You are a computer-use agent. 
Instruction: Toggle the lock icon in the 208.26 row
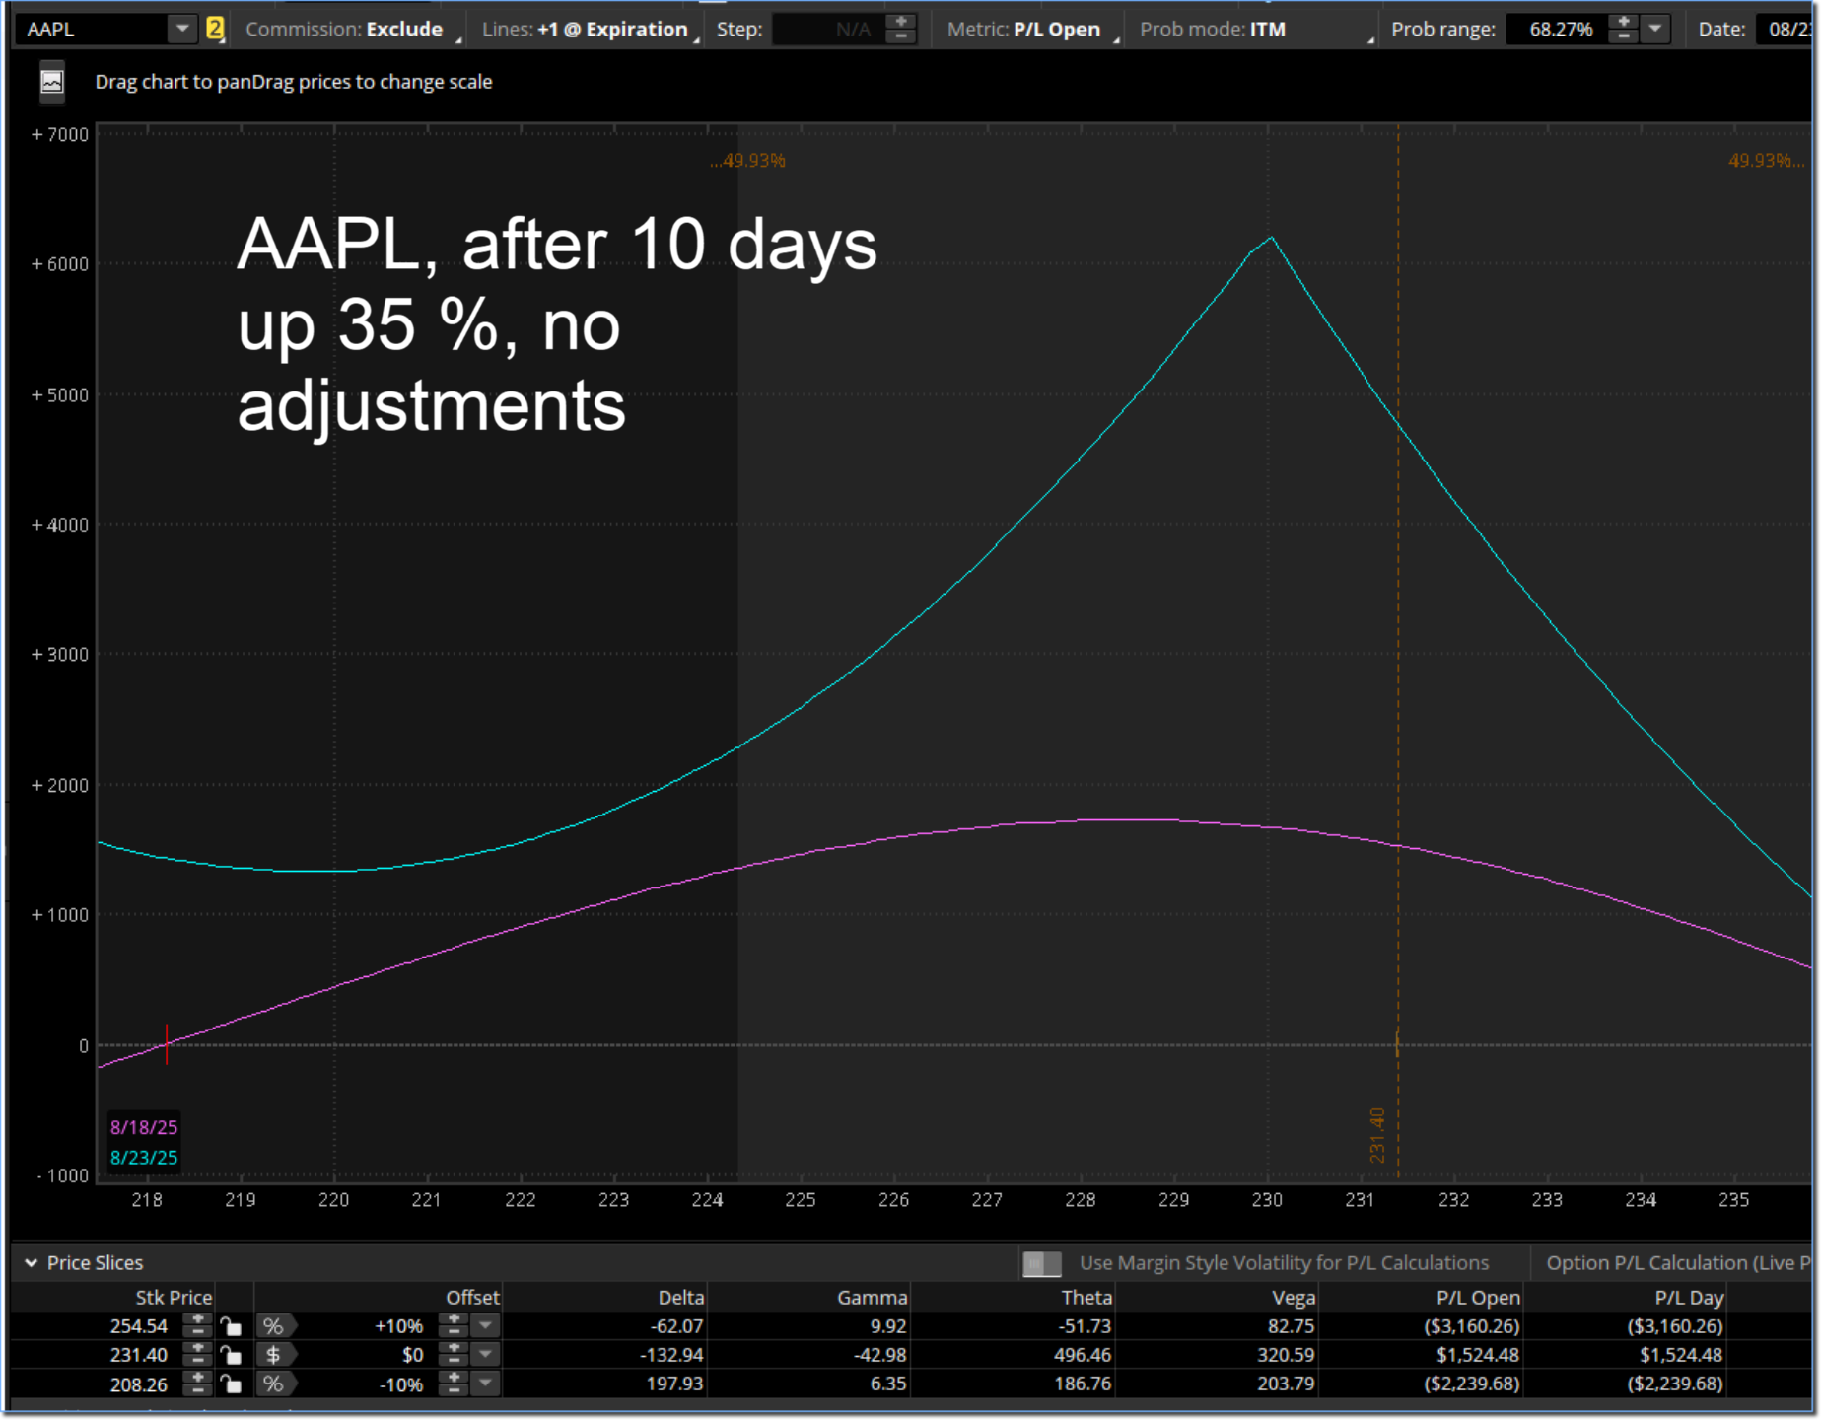coord(231,1384)
